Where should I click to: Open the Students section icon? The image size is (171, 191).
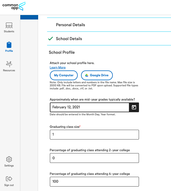9,25
